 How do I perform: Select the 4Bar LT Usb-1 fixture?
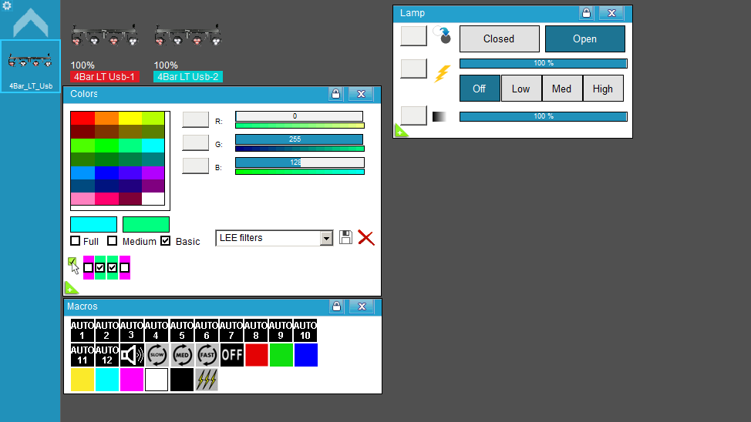point(105,76)
